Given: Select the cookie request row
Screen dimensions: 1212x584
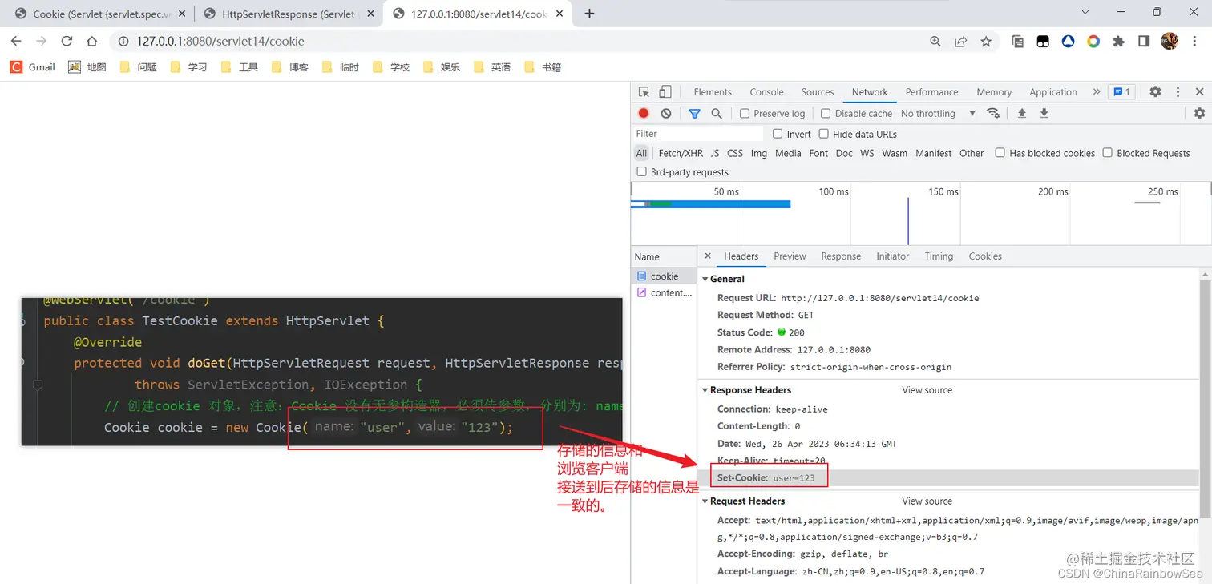Looking at the screenshot, I should [664, 276].
